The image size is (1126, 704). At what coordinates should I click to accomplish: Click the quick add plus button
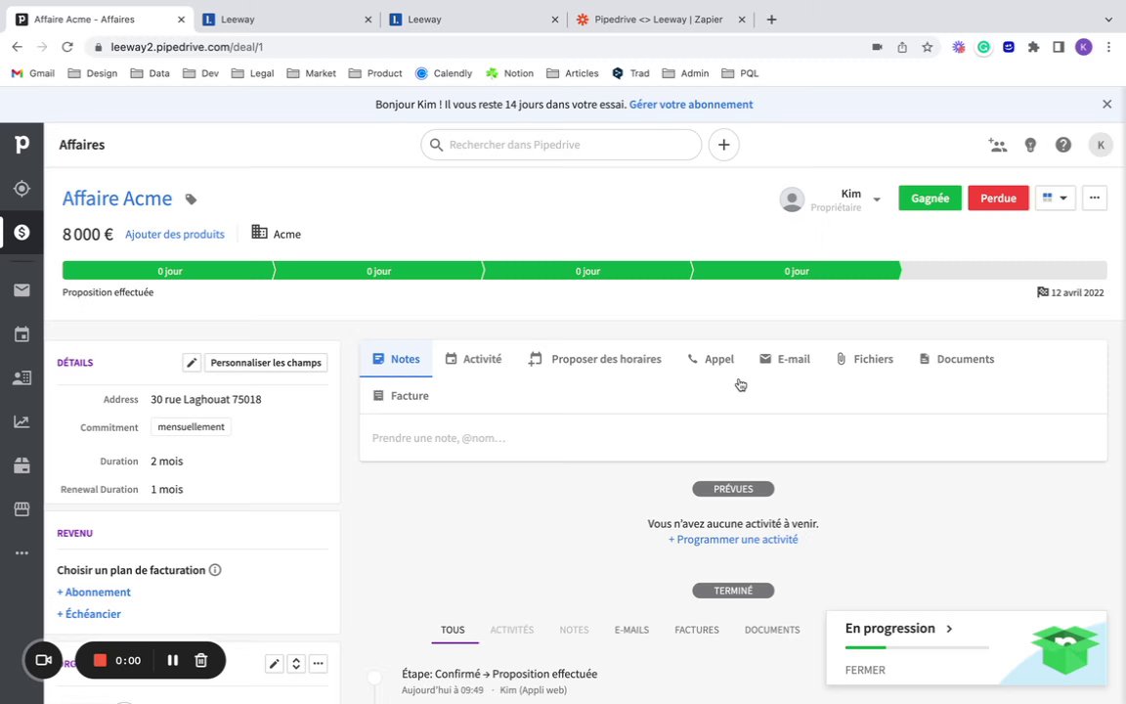coord(724,145)
